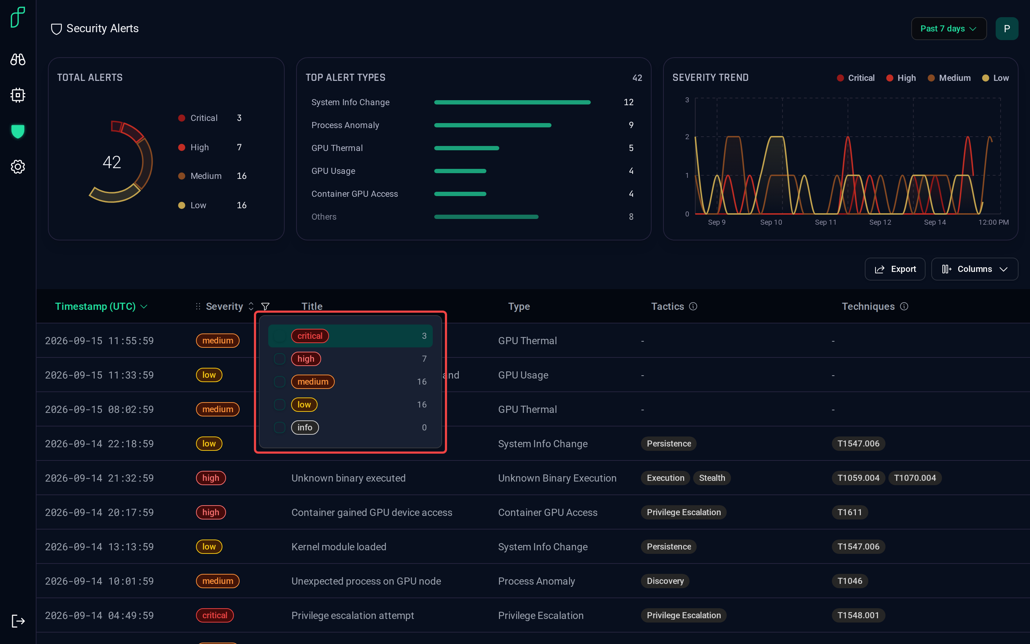Select the high filter option pill
The width and height of the screenshot is (1030, 644).
306,358
